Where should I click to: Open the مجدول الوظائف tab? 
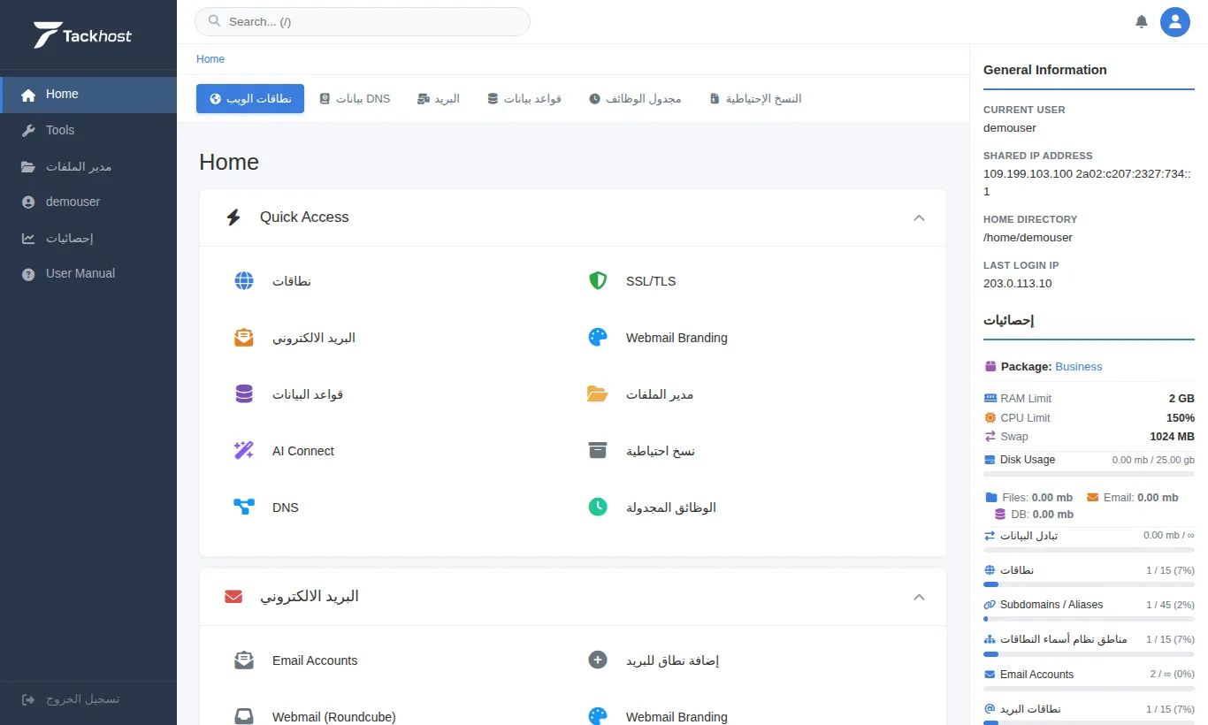(x=635, y=99)
